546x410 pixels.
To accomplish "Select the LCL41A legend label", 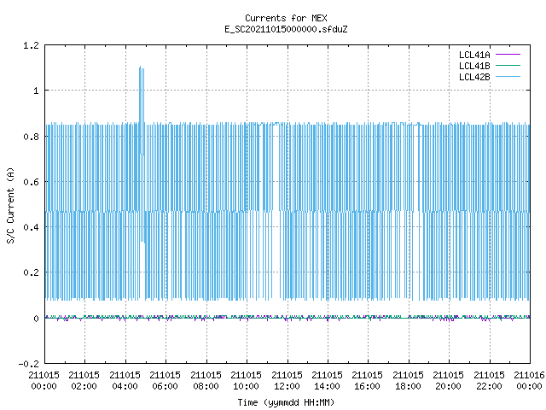I will 474,55.
